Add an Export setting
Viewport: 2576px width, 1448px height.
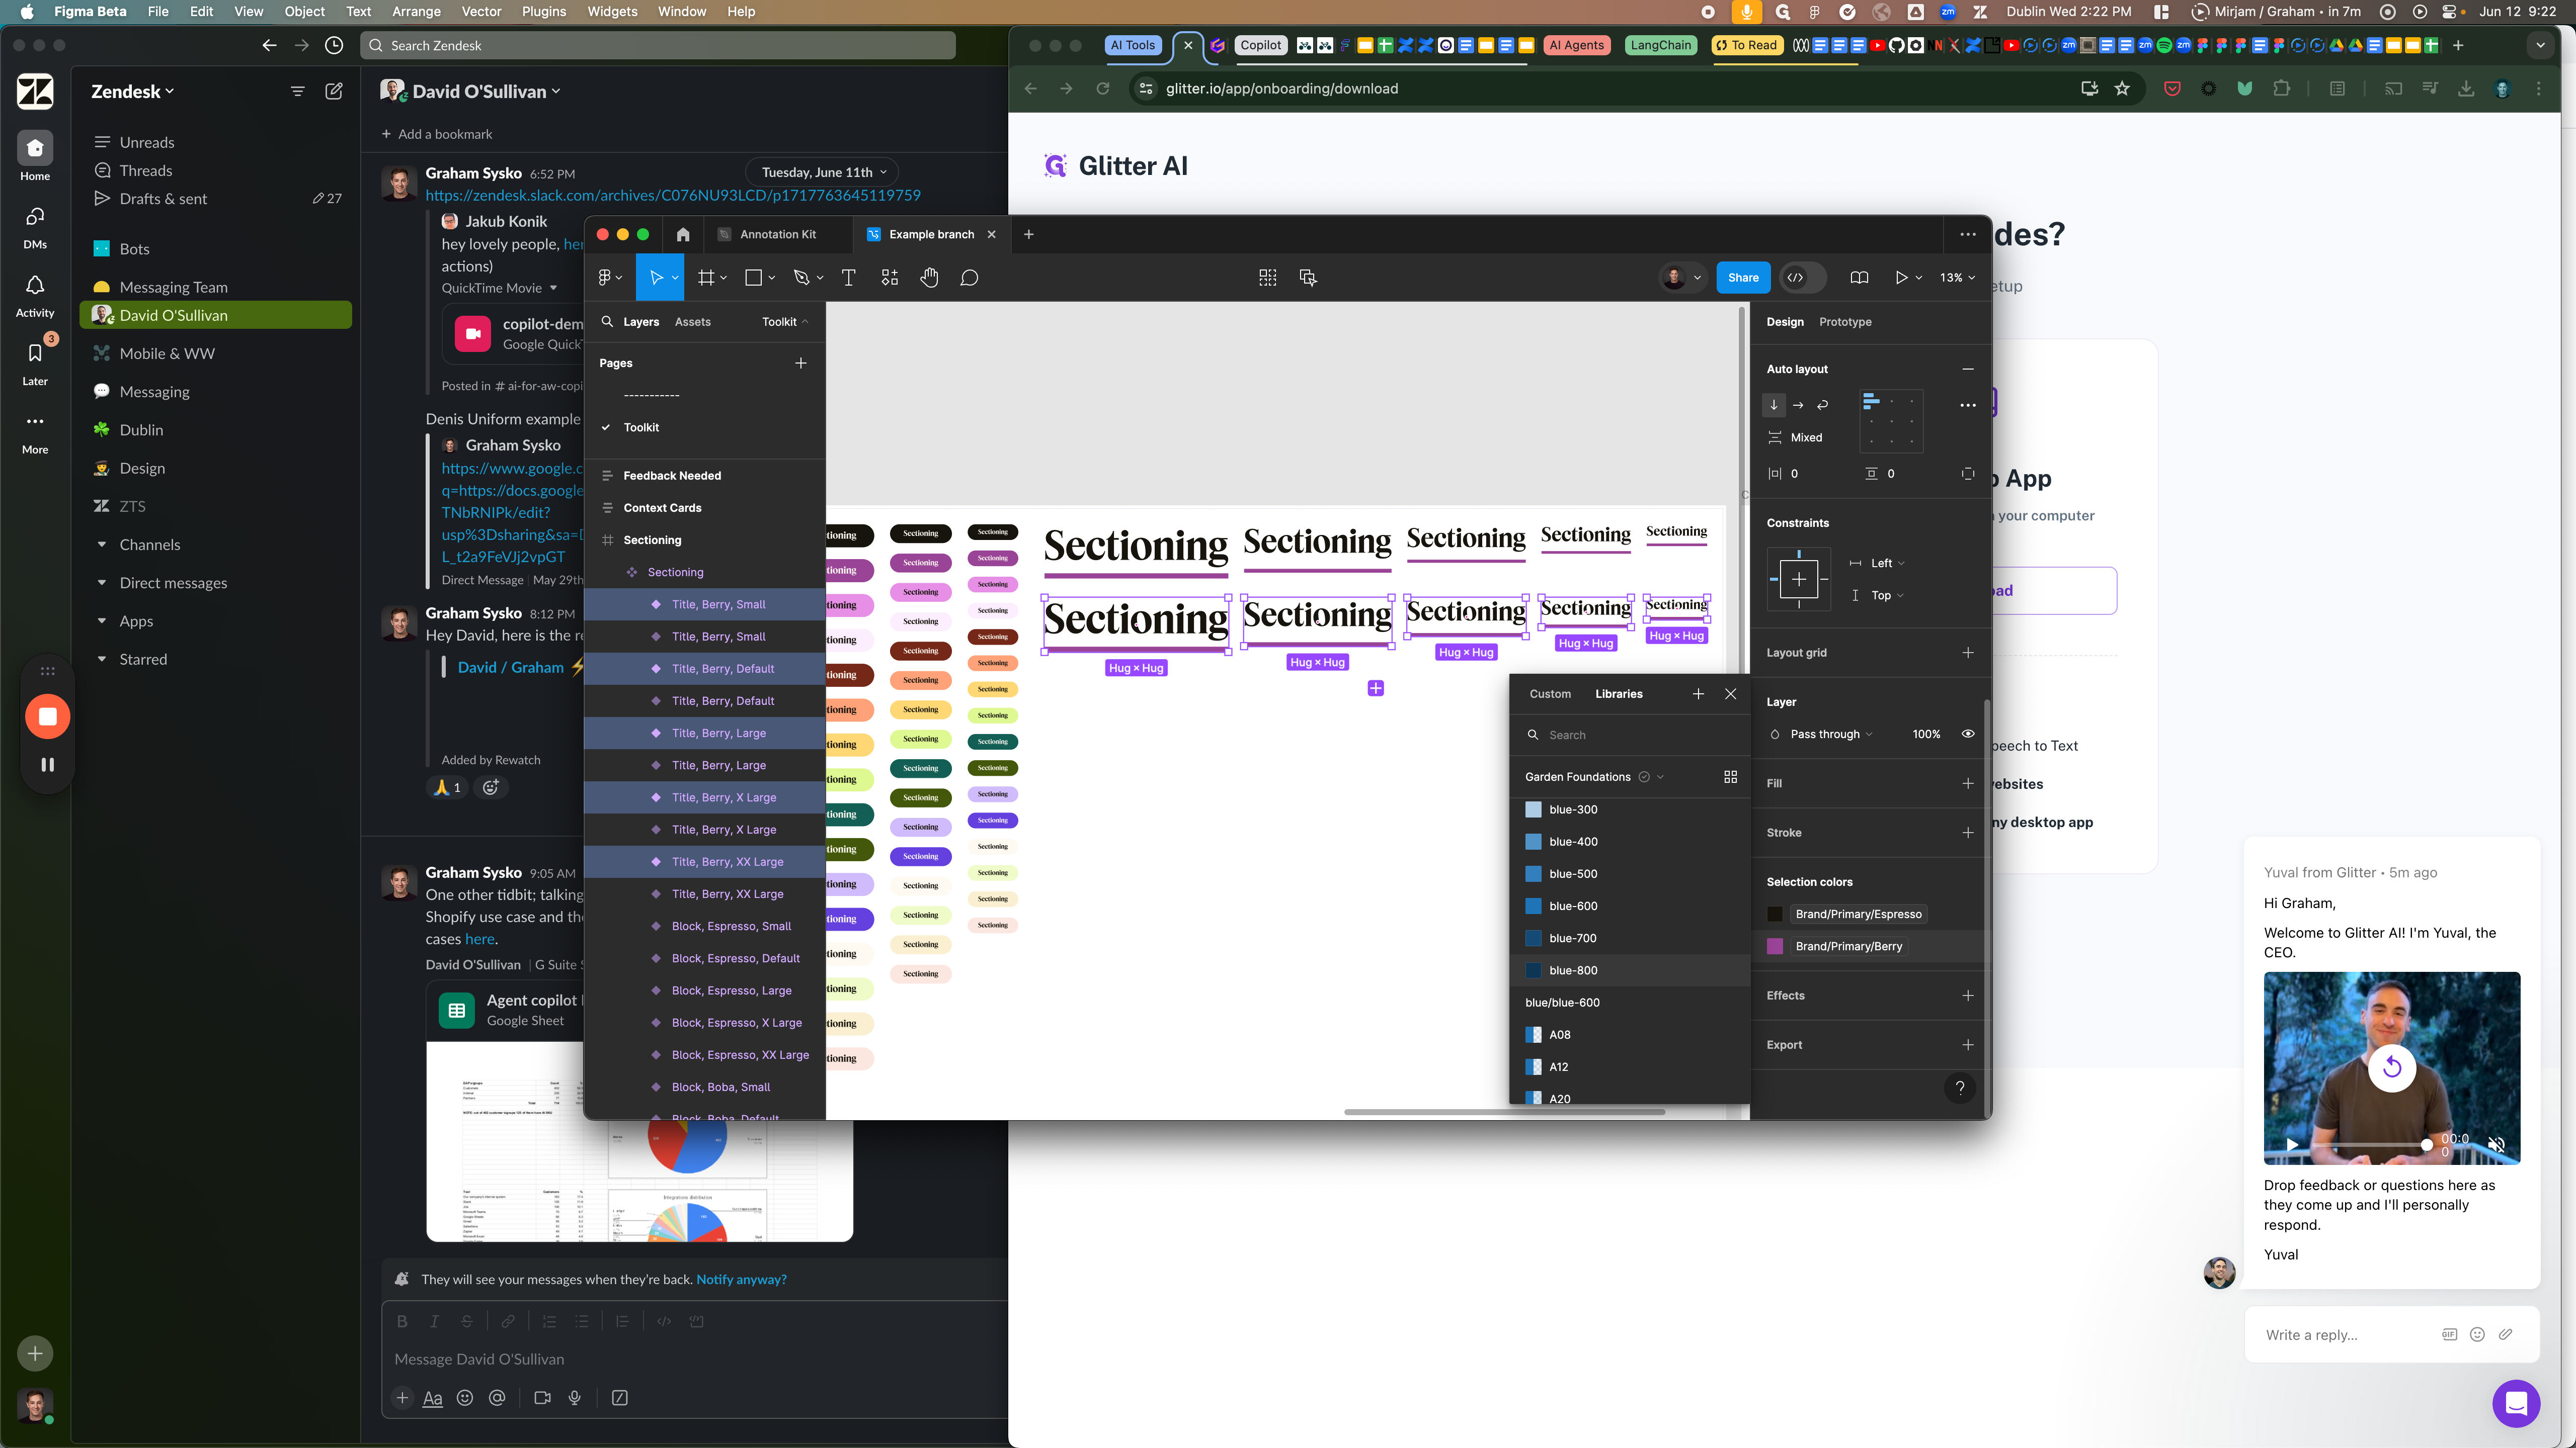pyautogui.click(x=1968, y=1044)
